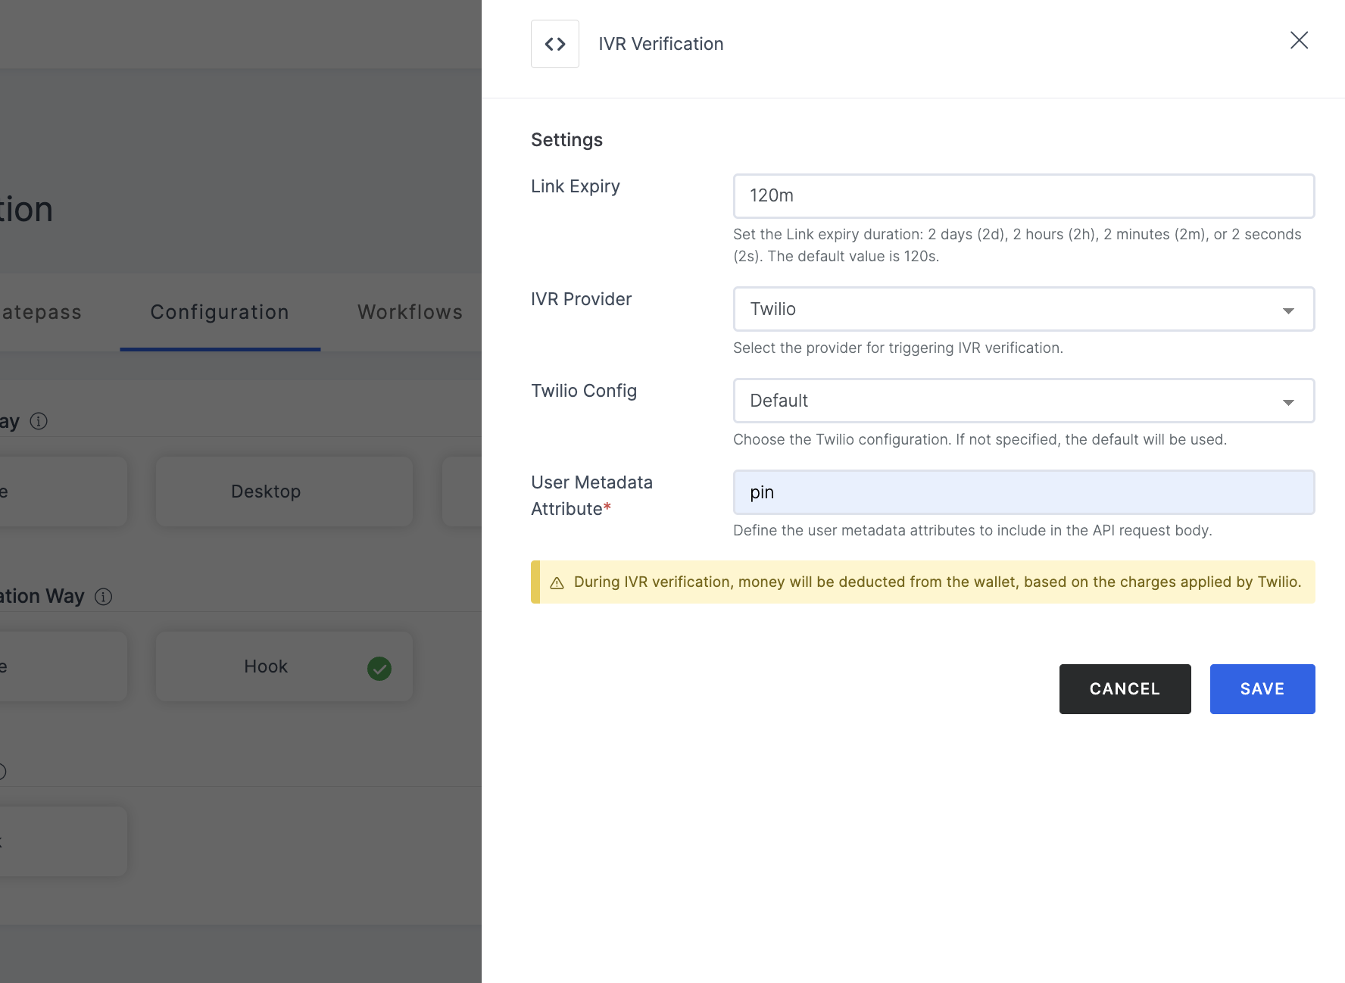This screenshot has height=983, width=1345.
Task: Switch to the Configuration tab
Action: [220, 312]
